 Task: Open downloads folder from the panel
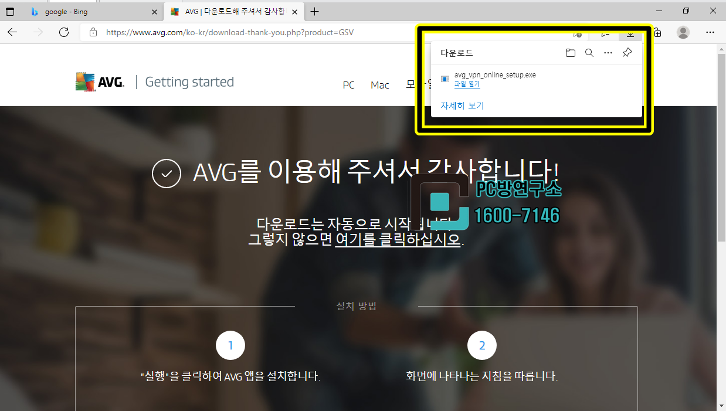coord(571,53)
